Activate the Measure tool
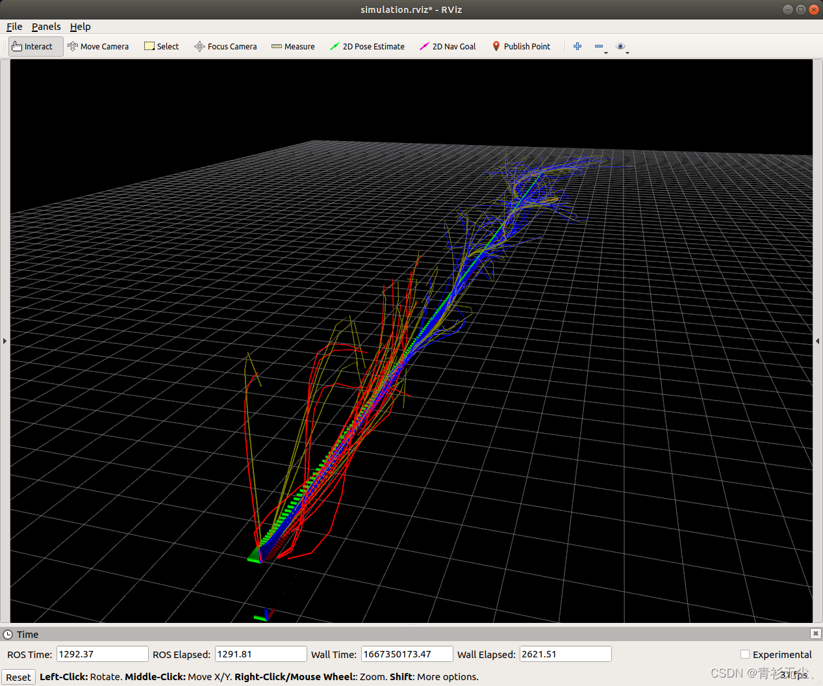 [293, 46]
